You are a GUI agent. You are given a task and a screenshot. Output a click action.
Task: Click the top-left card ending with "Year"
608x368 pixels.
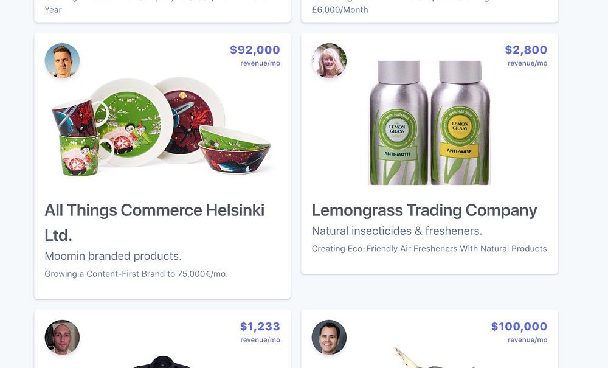162,11
